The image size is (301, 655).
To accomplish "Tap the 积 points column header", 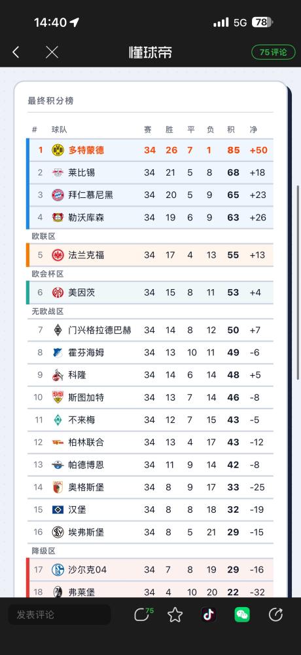I will click(x=231, y=130).
